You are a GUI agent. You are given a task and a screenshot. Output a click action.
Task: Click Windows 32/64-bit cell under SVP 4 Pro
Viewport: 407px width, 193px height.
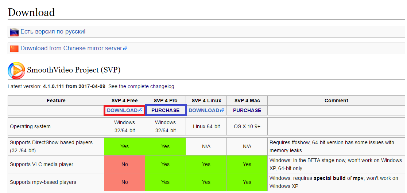coord(165,126)
